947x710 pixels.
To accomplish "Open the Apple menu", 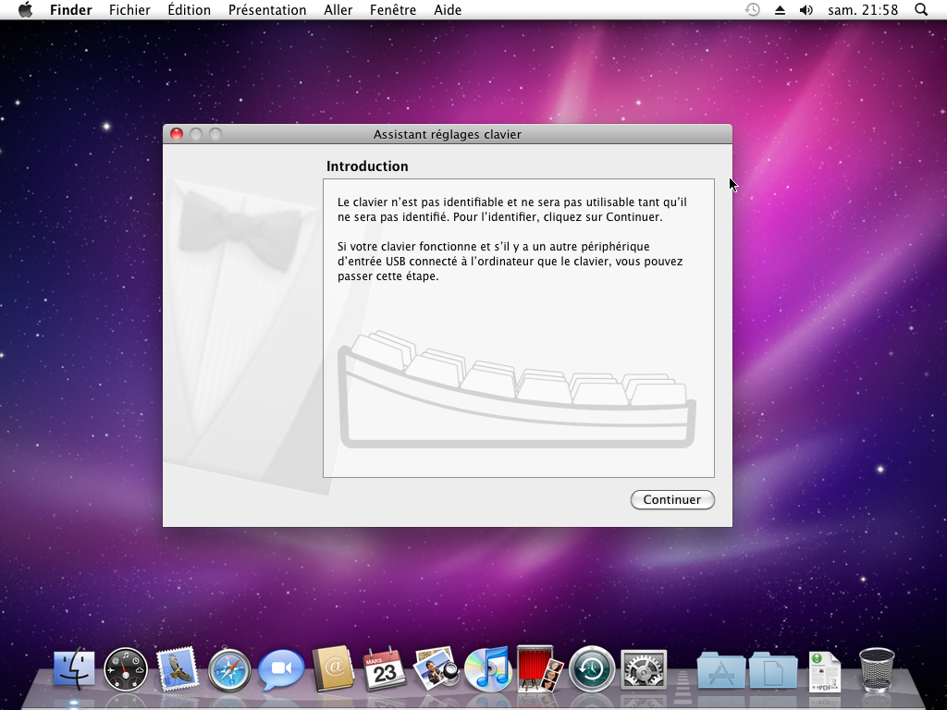I will (25, 10).
